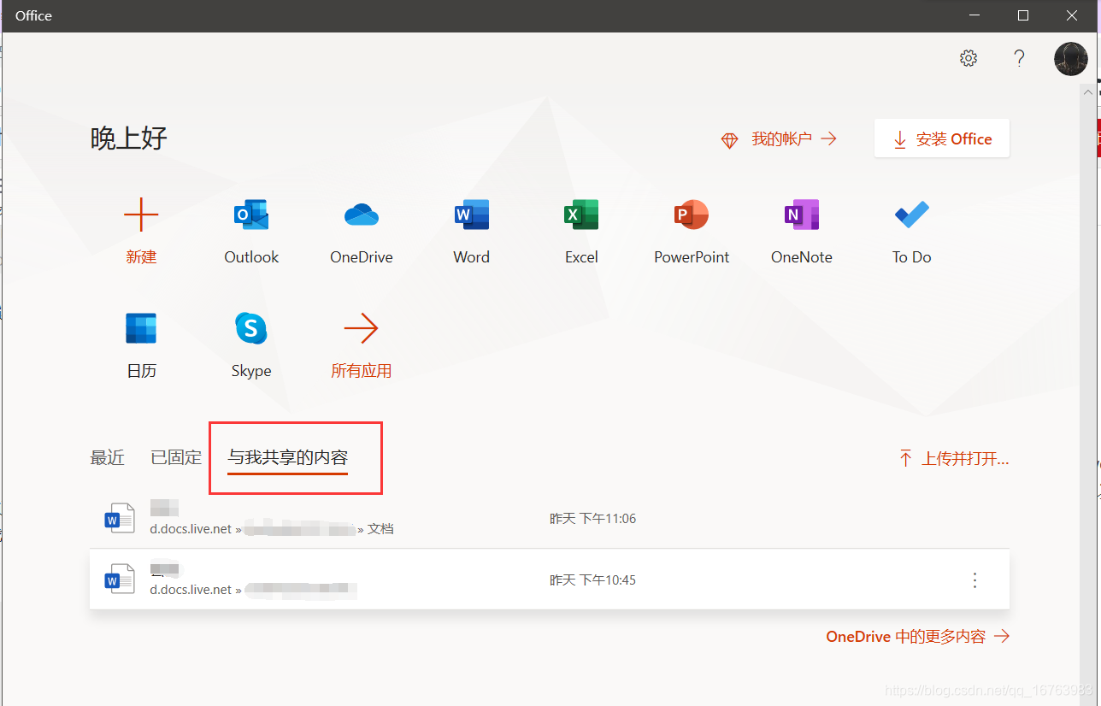Select the document row dated 昨天 下午11:06
1101x706 pixels.
pos(550,519)
